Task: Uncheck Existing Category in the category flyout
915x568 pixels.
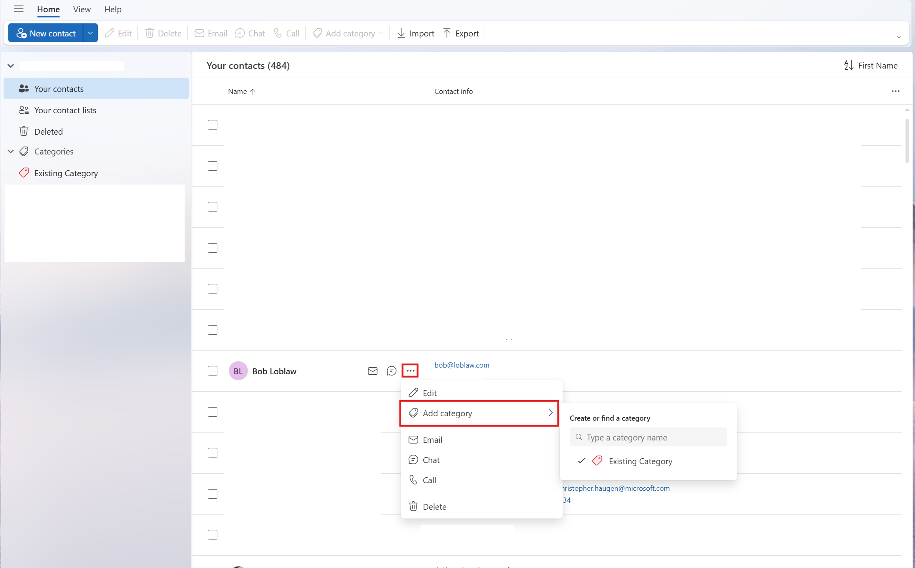Action: (640, 461)
